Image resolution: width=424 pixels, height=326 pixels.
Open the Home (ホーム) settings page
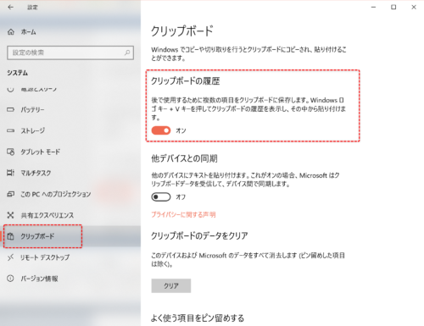click(70, 32)
